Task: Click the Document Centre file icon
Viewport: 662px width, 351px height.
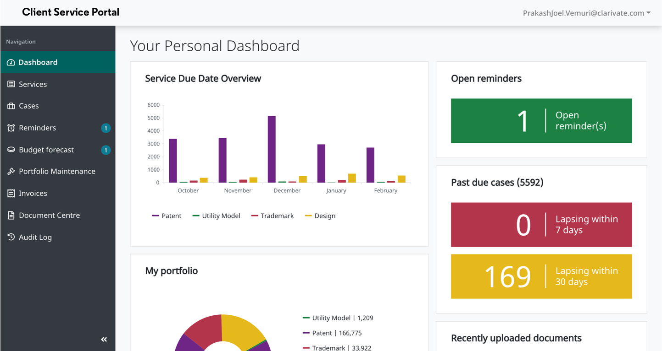Action: point(11,216)
